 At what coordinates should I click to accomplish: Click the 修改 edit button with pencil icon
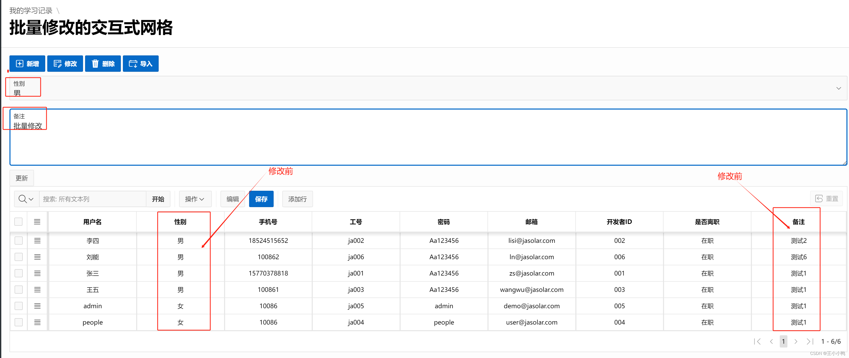click(x=65, y=64)
